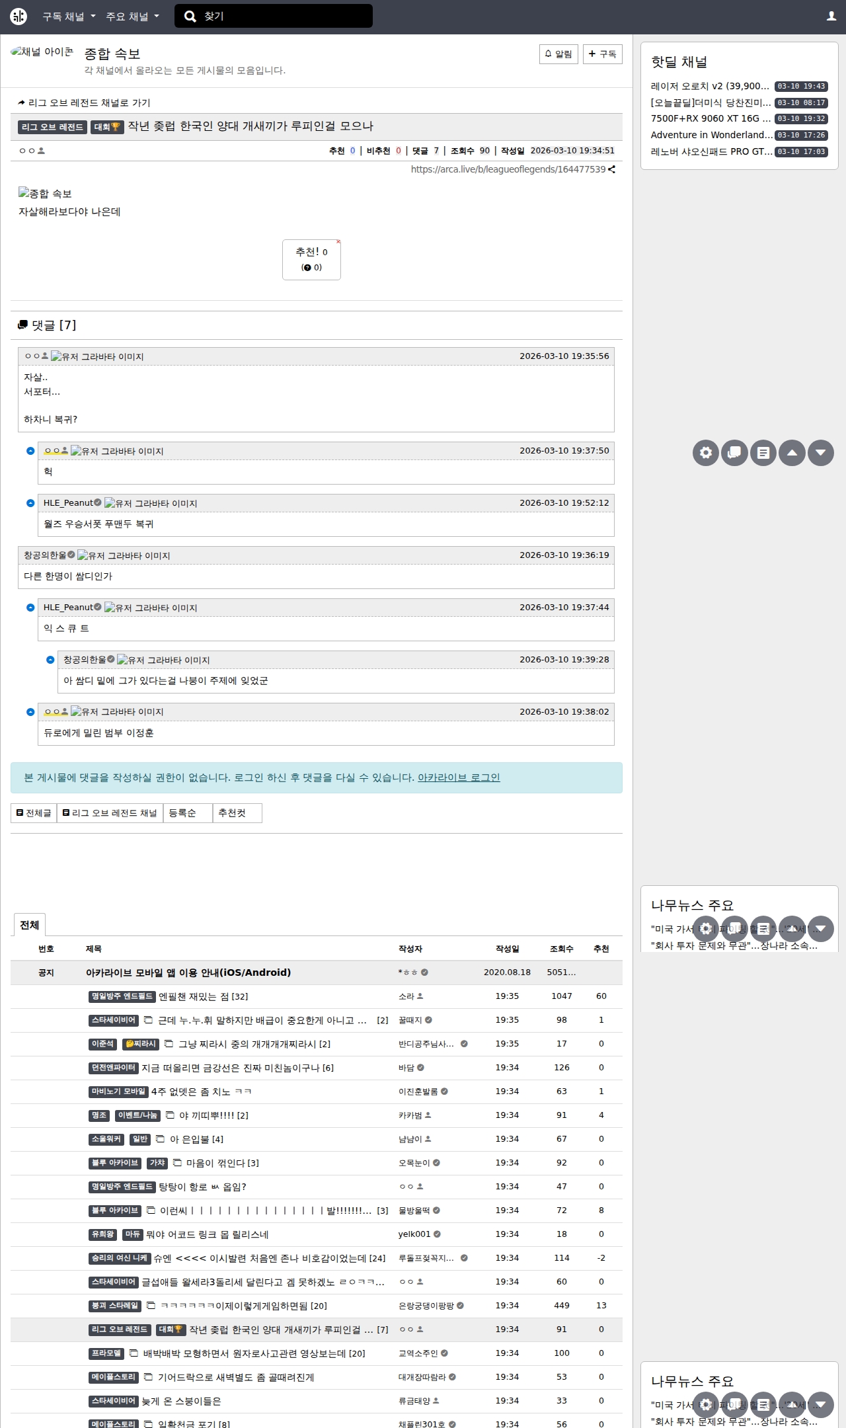The image size is (846, 1428).
Task: Click author name yelk001
Action: [x=414, y=1234]
